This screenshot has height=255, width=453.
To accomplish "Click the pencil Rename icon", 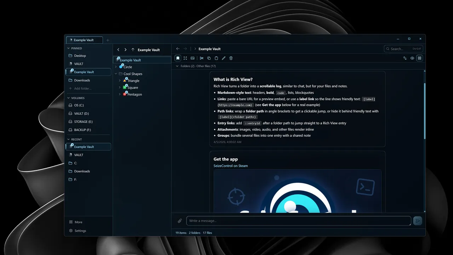I will [x=224, y=58].
